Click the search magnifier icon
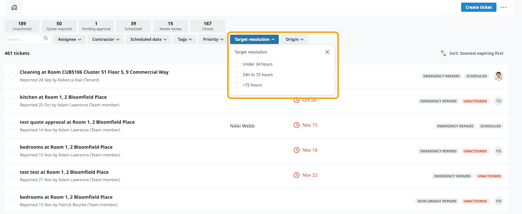This screenshot has height=214, width=522. point(46,39)
